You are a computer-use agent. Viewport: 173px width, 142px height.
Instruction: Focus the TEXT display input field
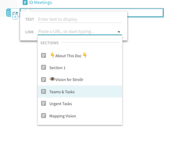(x=80, y=19)
